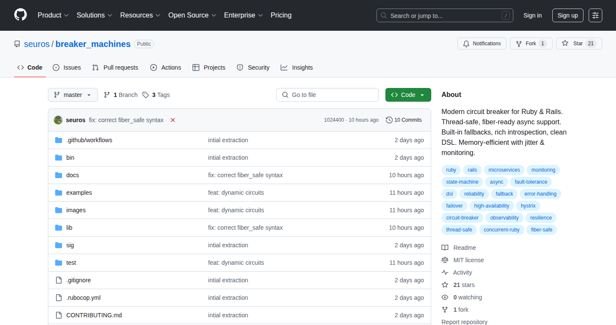Open the accessibility settings icon button in the header

(595, 15)
